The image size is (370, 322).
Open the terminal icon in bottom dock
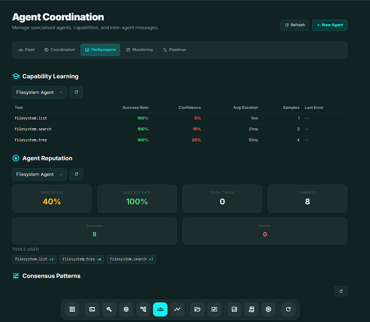92,309
